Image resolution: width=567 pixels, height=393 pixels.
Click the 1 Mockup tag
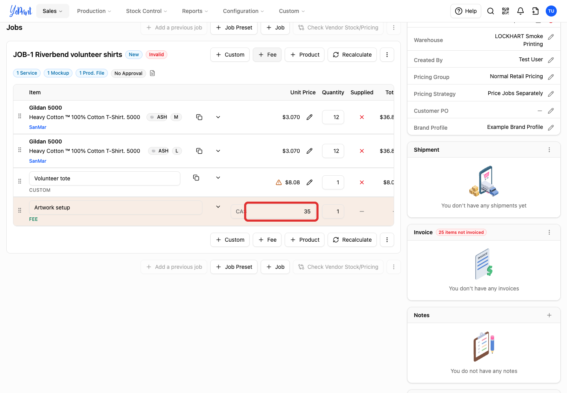[x=58, y=73]
